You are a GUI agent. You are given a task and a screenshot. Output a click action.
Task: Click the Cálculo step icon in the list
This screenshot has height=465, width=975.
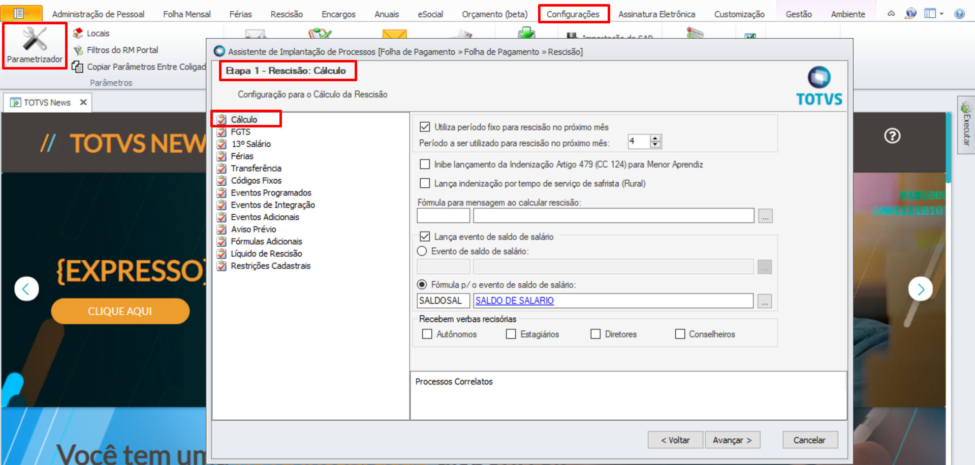(222, 120)
